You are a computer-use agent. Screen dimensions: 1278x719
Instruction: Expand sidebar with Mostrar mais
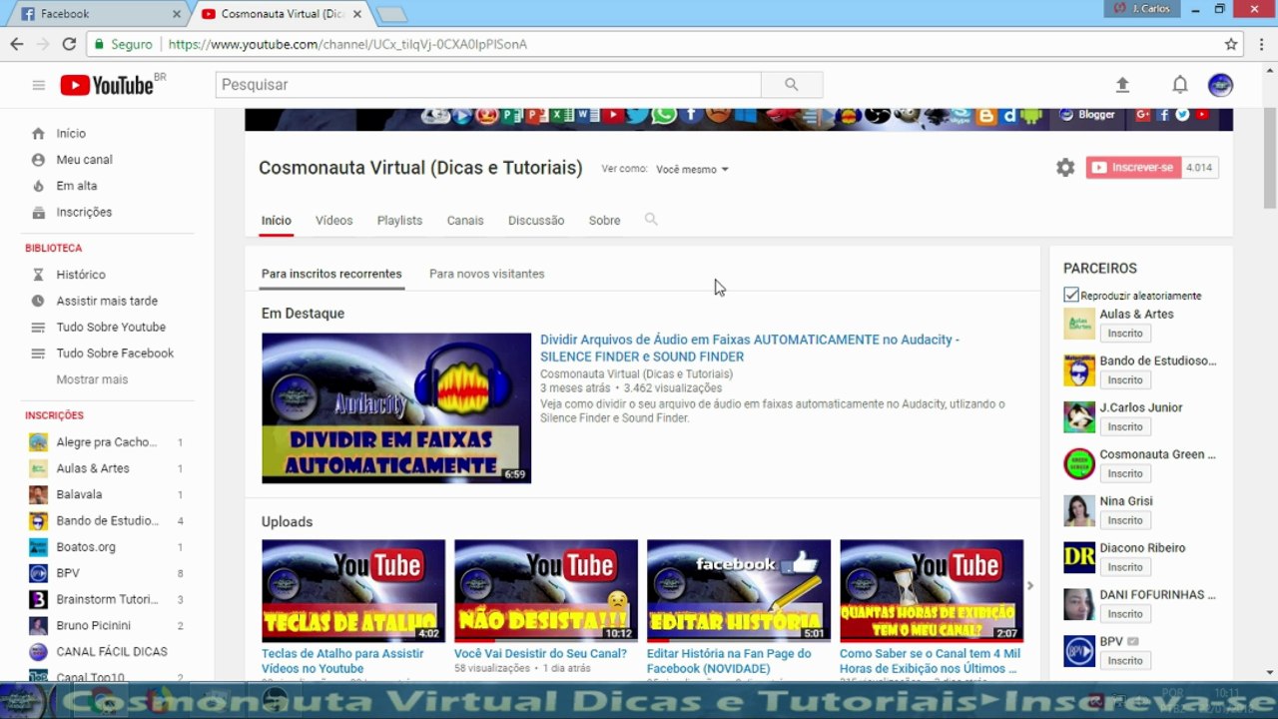(92, 379)
